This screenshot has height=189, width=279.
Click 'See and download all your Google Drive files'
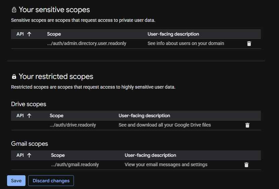point(165,125)
